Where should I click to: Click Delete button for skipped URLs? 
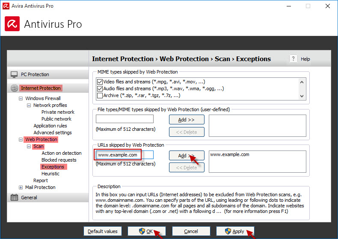pyautogui.click(x=187, y=168)
